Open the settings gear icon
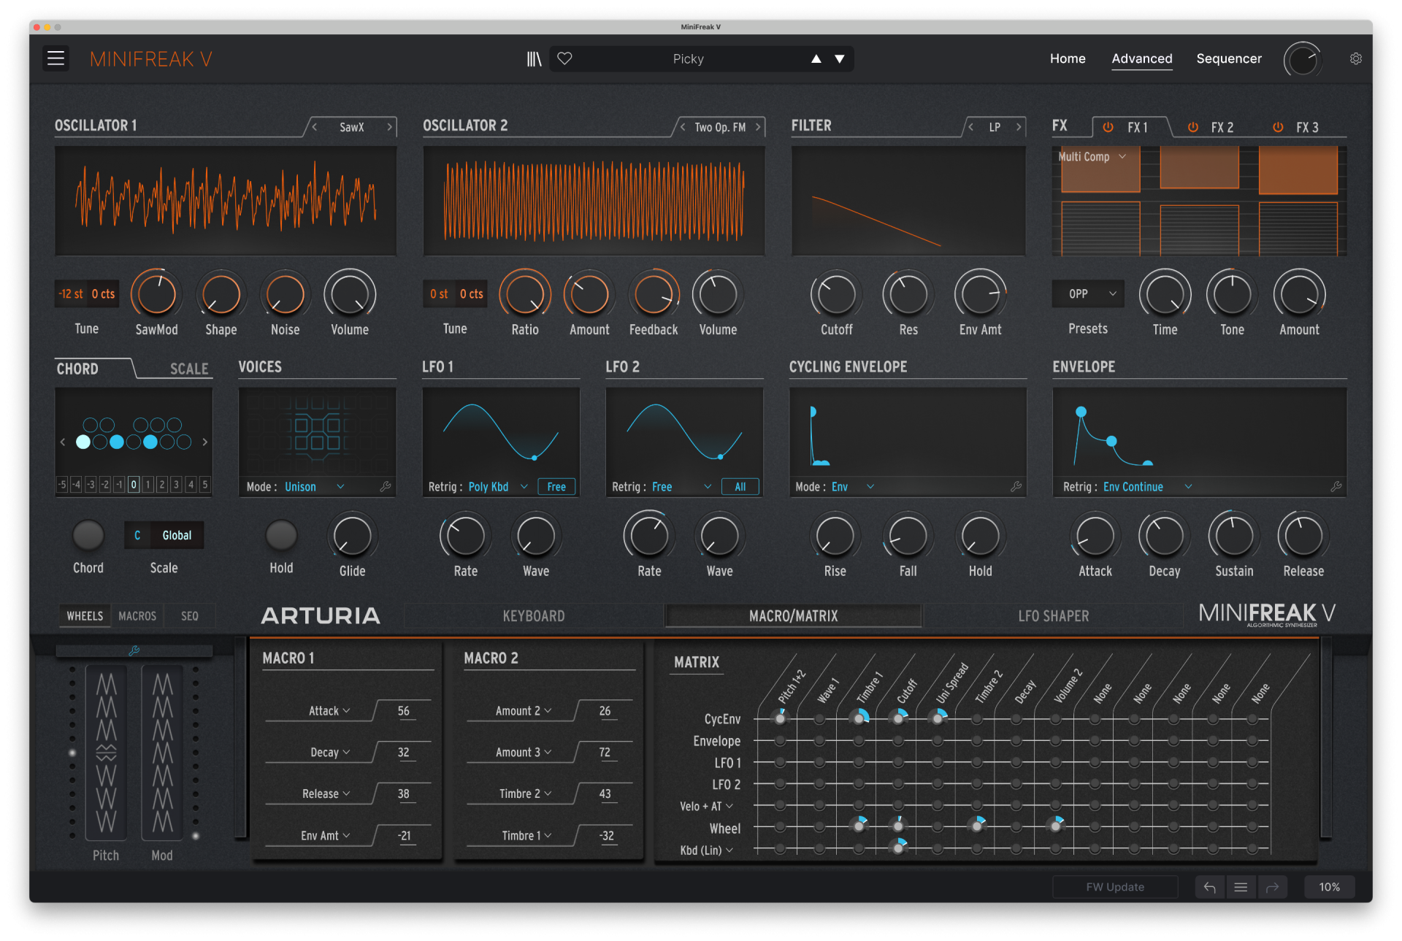The height and width of the screenshot is (941, 1402). coord(1355,58)
